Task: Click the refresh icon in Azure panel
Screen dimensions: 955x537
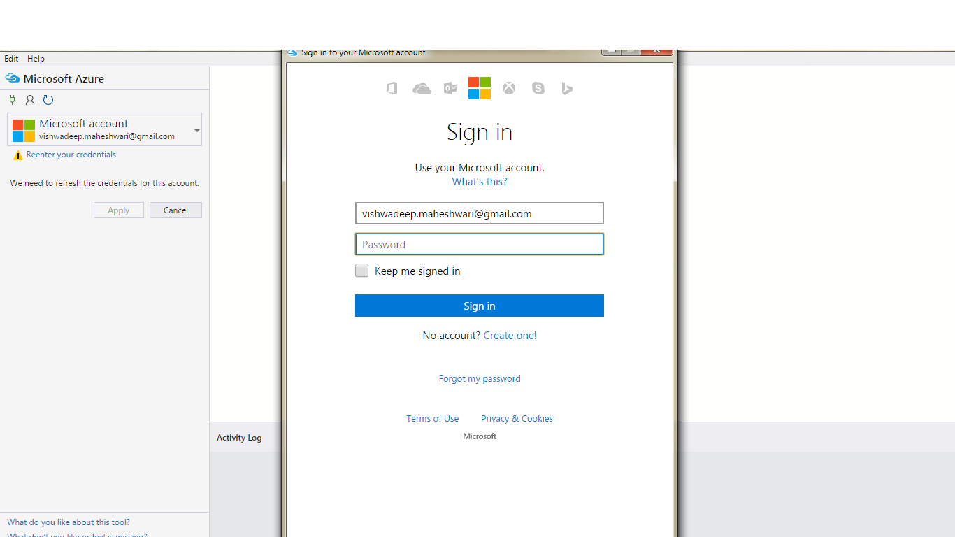Action: point(48,100)
